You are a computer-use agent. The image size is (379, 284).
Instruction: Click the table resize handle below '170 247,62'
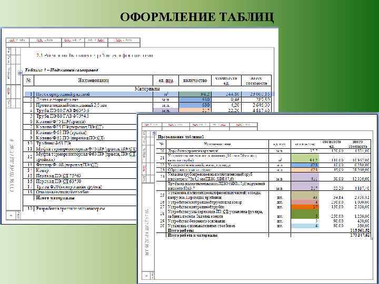coord(372,239)
